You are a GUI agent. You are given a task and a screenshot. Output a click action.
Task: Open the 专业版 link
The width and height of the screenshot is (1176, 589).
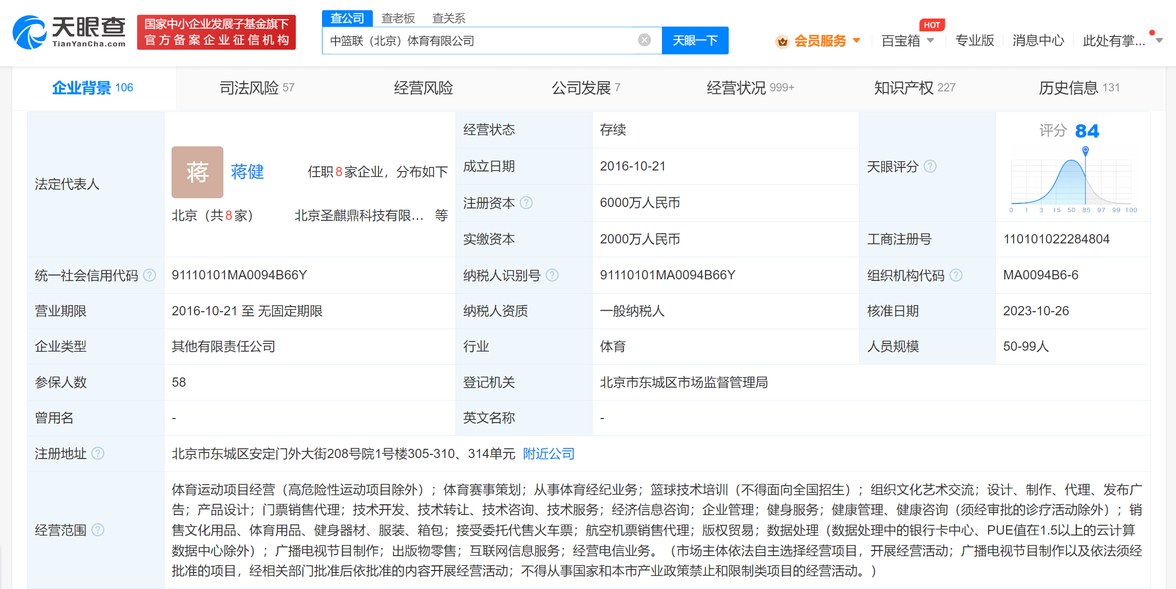coord(975,41)
